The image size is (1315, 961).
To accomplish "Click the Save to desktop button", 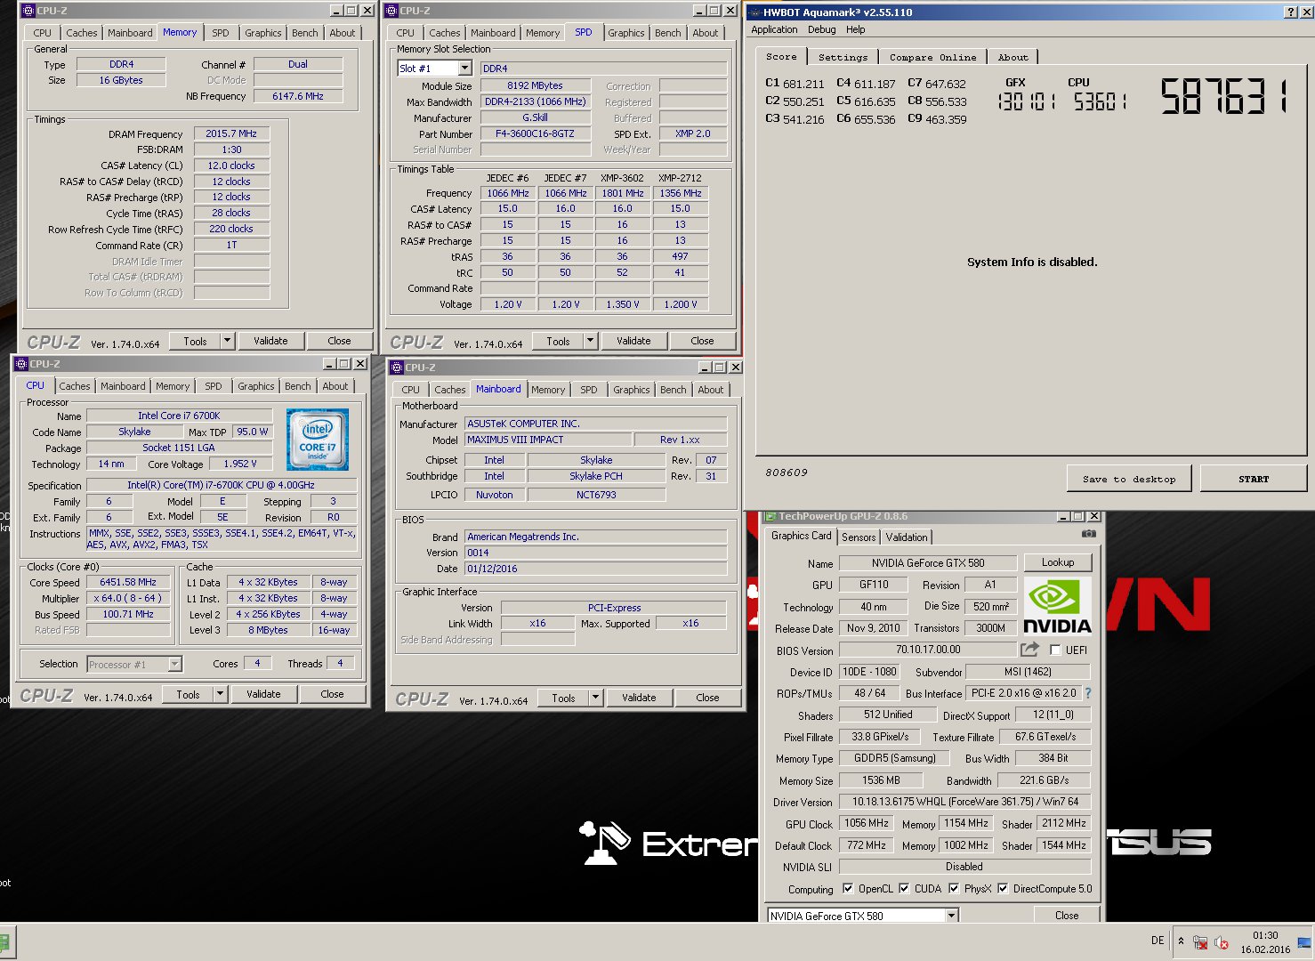I will [1129, 479].
